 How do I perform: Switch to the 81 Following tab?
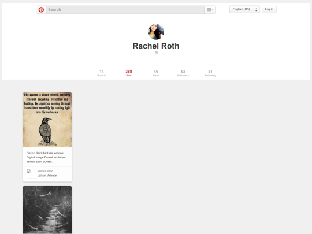pyautogui.click(x=210, y=73)
